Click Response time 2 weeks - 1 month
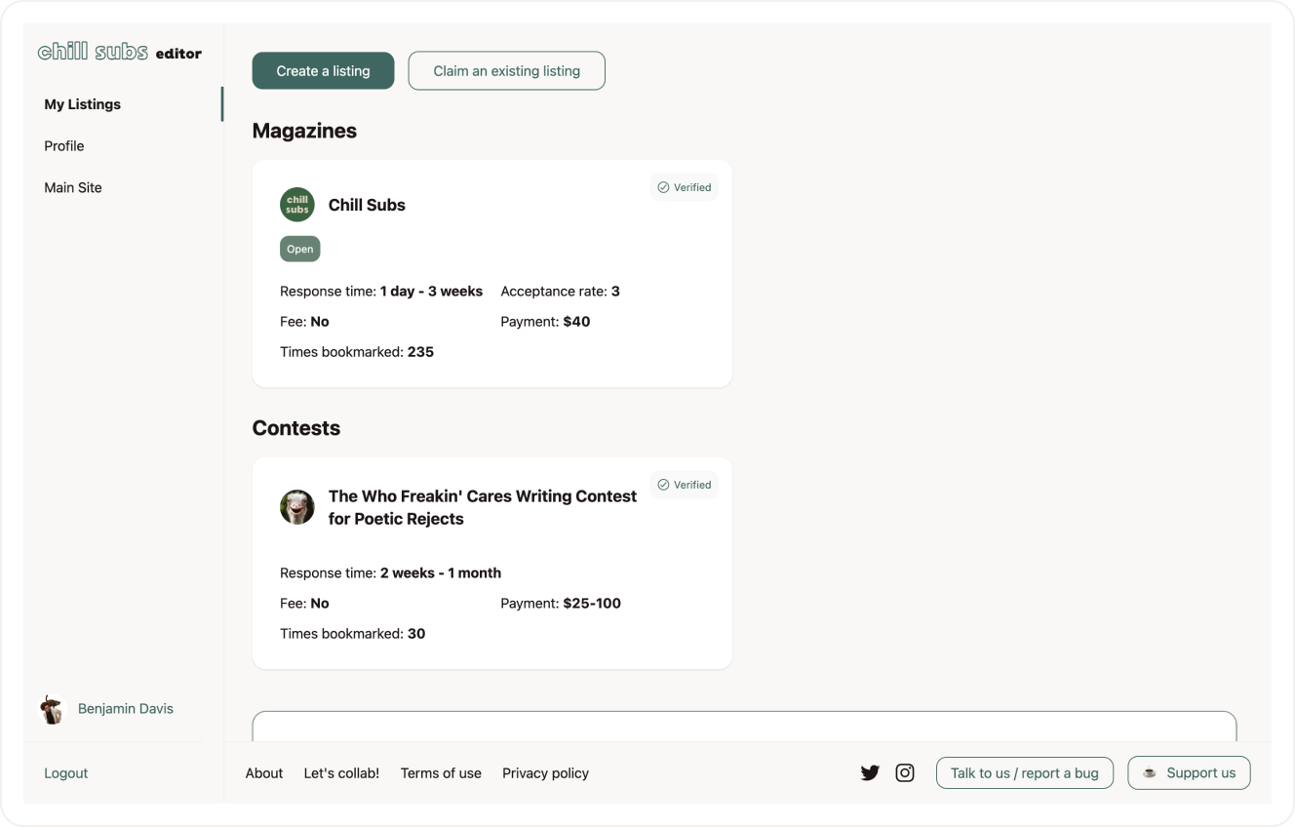This screenshot has height=827, width=1295. pyautogui.click(x=391, y=572)
